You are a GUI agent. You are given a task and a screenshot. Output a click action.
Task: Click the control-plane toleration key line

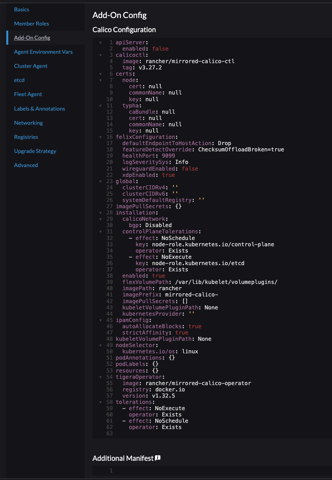[x=205, y=244]
